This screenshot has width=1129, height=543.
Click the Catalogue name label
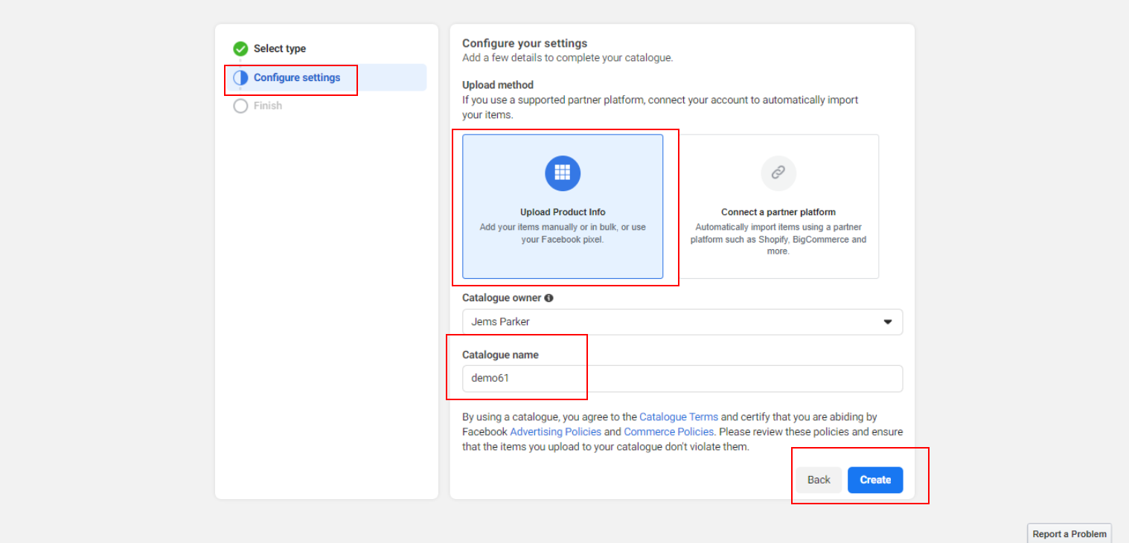500,355
